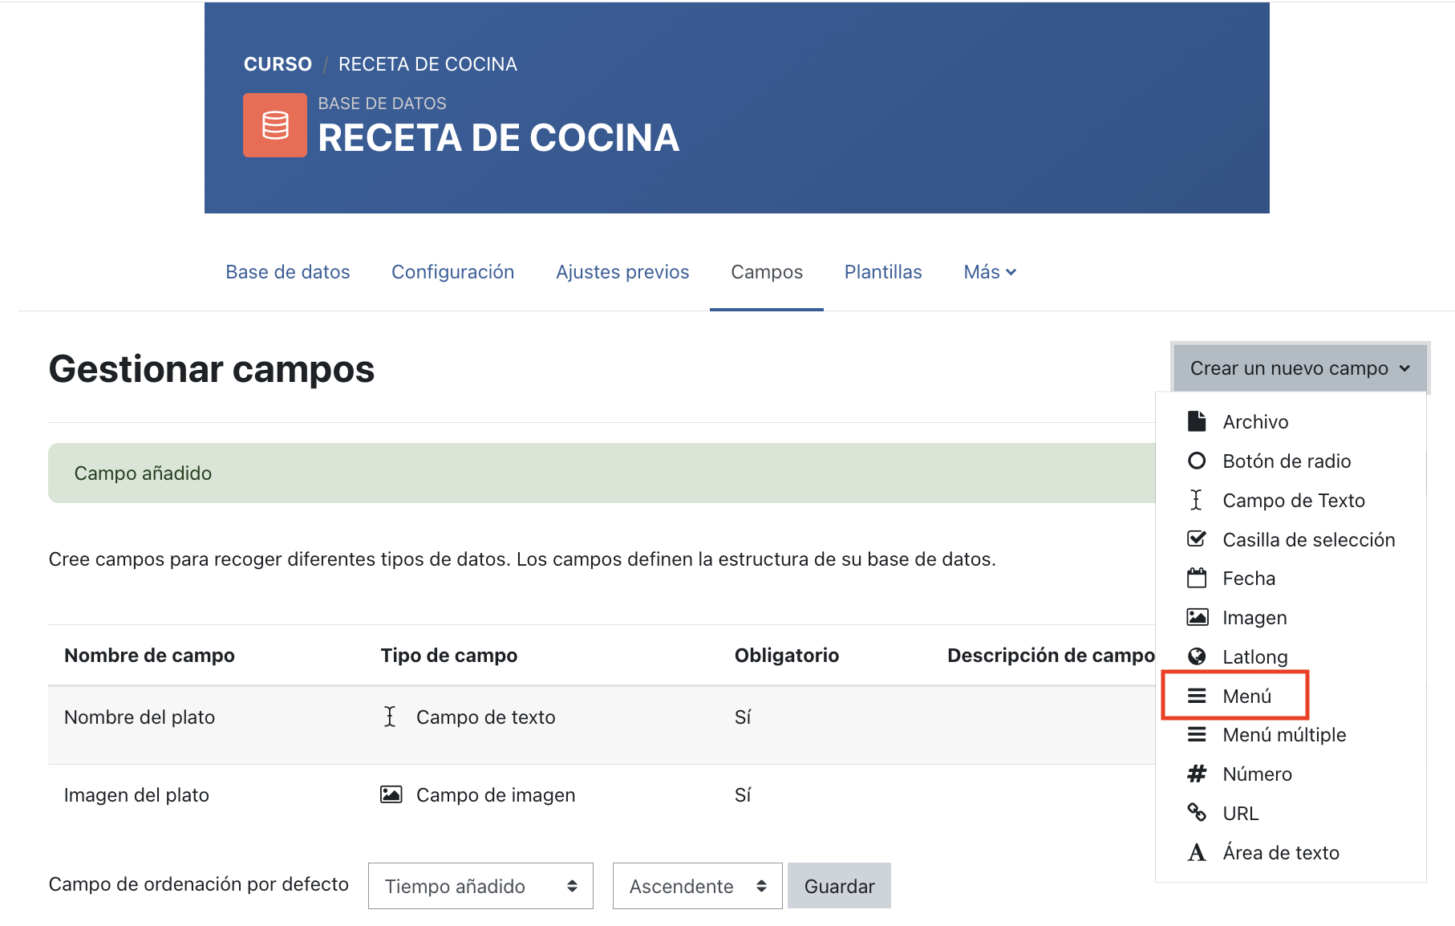The height and width of the screenshot is (926, 1455).
Task: Click Campo de imagen type cell
Action: click(x=496, y=794)
